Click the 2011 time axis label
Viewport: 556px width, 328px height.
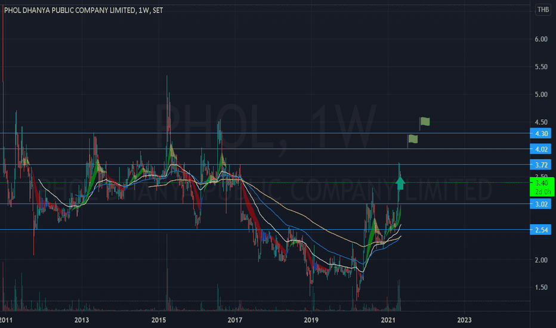(x=6, y=320)
